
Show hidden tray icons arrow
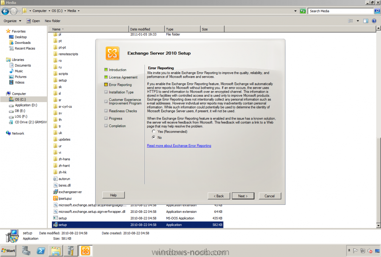pos(349,250)
